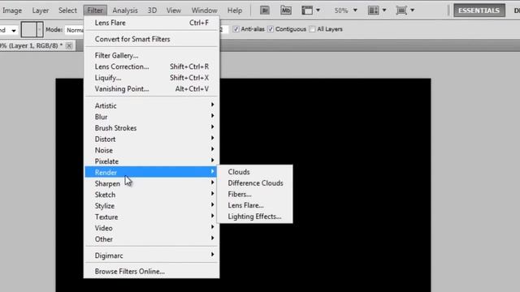Open the Arrange Documents icon
This screenshot has width=520, height=292.
[x=374, y=11]
